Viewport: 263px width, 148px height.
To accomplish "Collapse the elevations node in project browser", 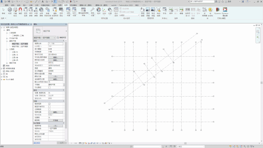I will coord(7,49).
